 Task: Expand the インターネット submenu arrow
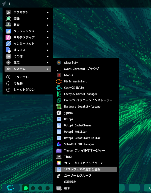48,44
